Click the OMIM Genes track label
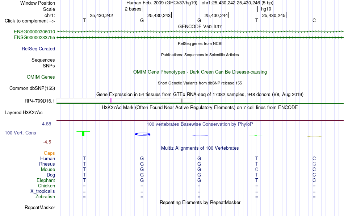 point(41,77)
